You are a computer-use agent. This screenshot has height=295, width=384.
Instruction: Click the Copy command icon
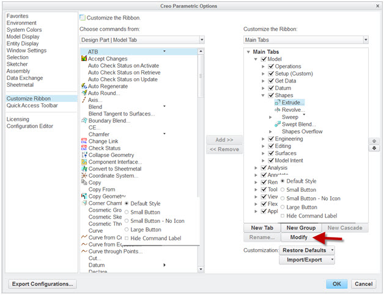pos(84,182)
